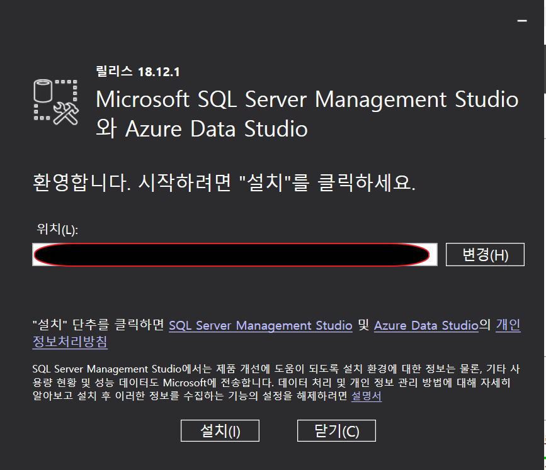Viewport: 546px width, 470px height.
Task: Click the 릴리스 18.12.1 version text
Action: (138, 72)
